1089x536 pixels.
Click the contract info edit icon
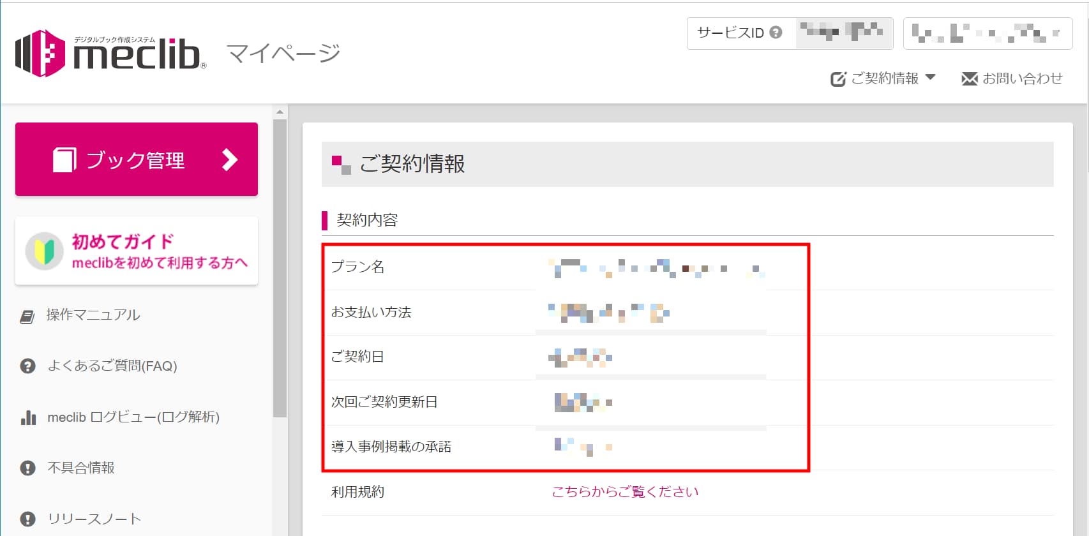[837, 79]
